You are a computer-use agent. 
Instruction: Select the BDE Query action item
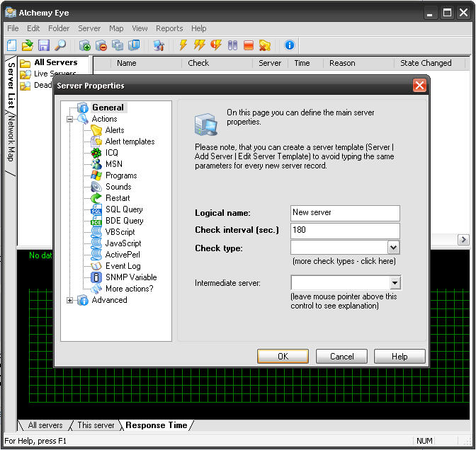125,221
